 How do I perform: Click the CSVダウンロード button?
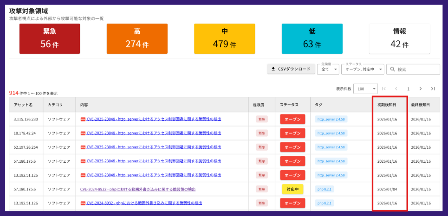291,69
